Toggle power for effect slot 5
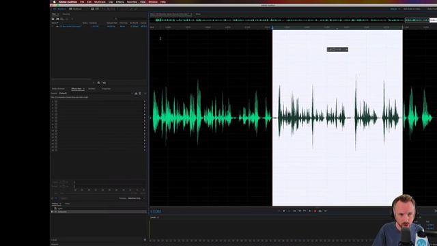The width and height of the screenshot is (437, 246). click(x=56, y=114)
